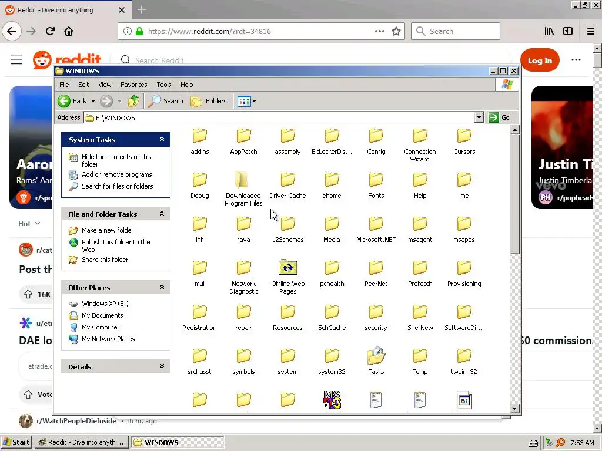This screenshot has height=451, width=602.
Task: Click the Up folder icon in the Explorer toolbar
Action: coord(133,101)
